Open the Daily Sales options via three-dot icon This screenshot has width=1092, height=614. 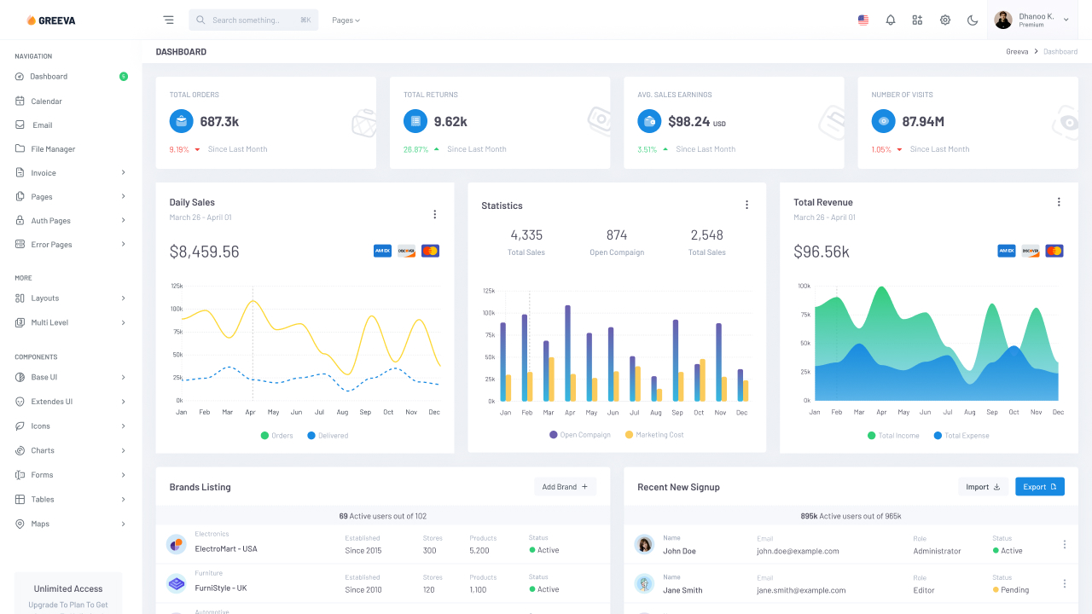(x=435, y=214)
